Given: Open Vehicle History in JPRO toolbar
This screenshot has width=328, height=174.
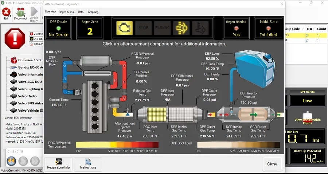Looking at the screenshot, I should 34,15.
